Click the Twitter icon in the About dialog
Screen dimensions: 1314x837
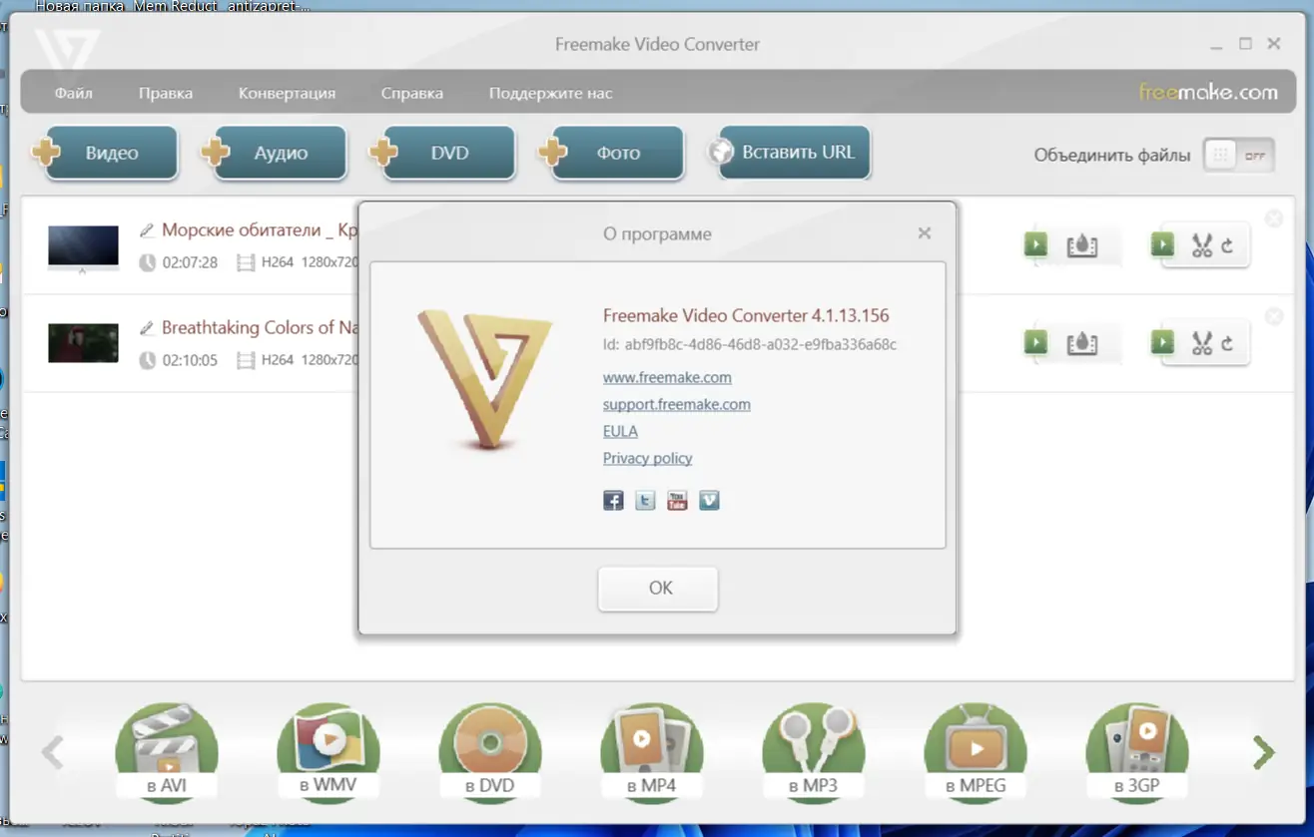(645, 501)
